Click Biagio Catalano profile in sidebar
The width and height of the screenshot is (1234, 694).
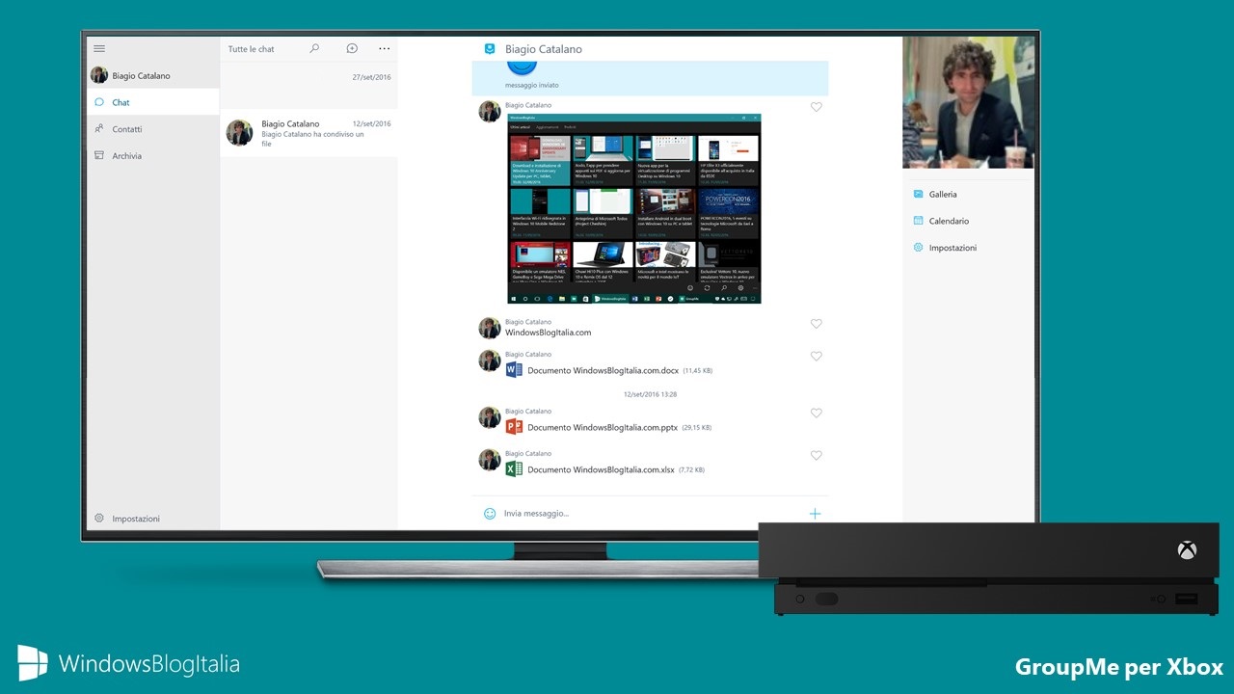click(x=153, y=75)
